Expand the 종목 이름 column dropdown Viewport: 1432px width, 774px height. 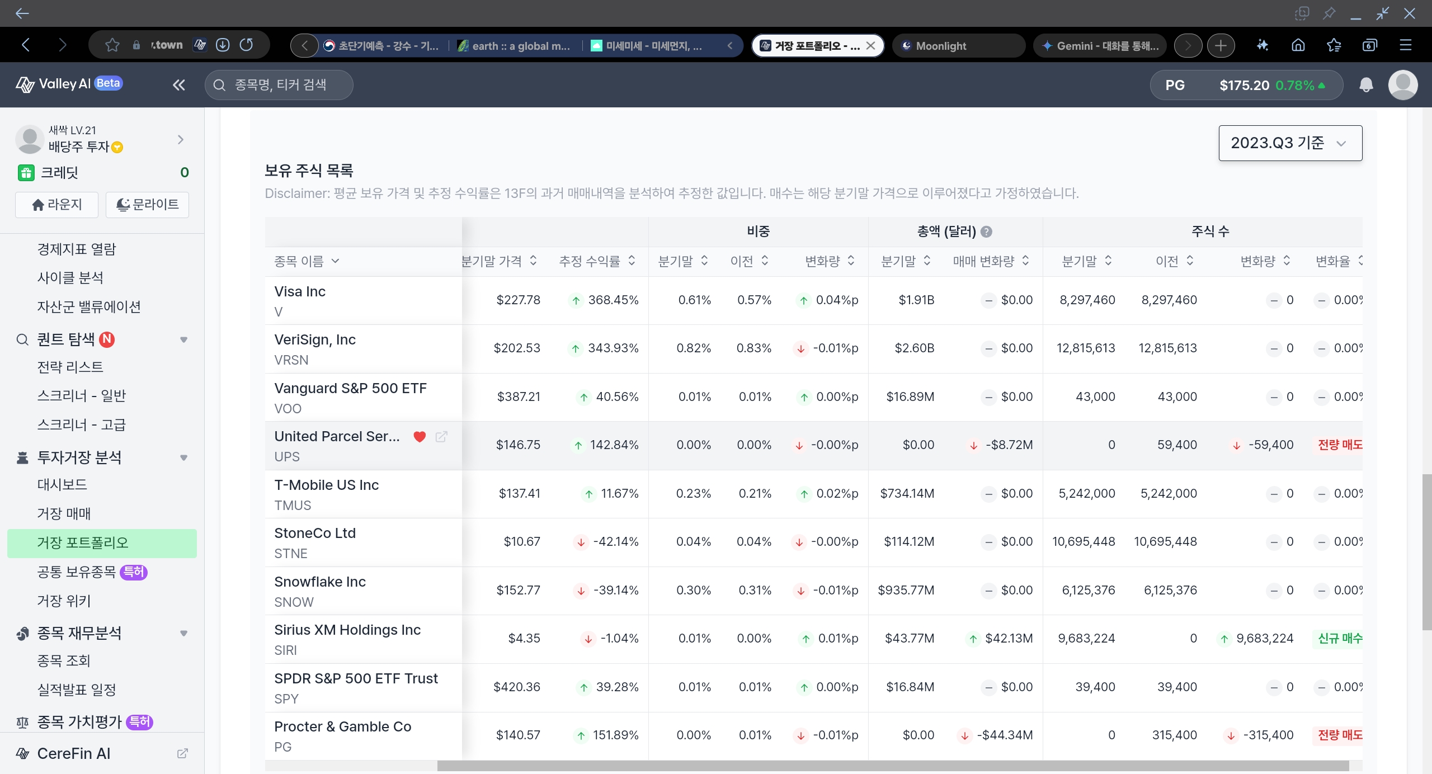[307, 261]
